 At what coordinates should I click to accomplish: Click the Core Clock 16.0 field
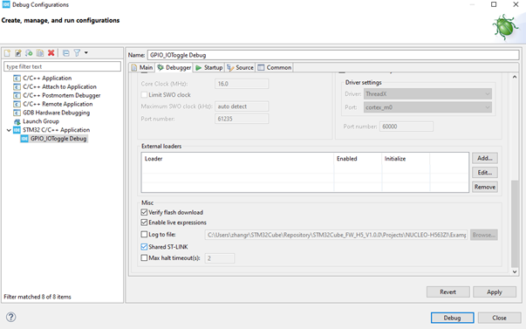click(242, 84)
